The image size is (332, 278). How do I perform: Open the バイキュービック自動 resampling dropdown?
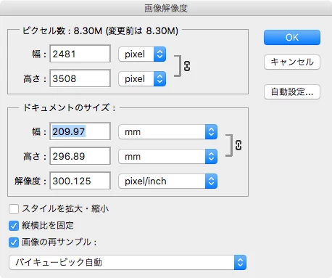click(x=128, y=262)
